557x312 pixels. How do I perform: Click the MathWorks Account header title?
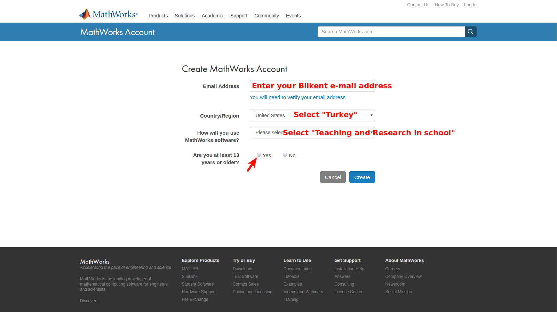[118, 32]
